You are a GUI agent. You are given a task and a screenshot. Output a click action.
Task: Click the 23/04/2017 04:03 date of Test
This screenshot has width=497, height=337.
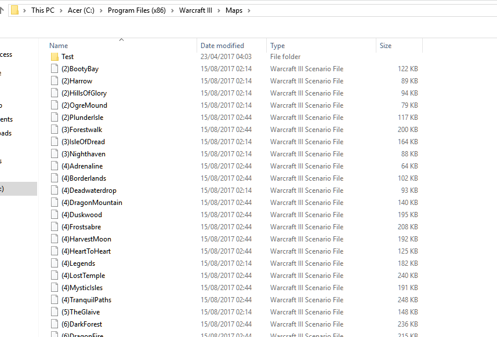click(x=226, y=57)
